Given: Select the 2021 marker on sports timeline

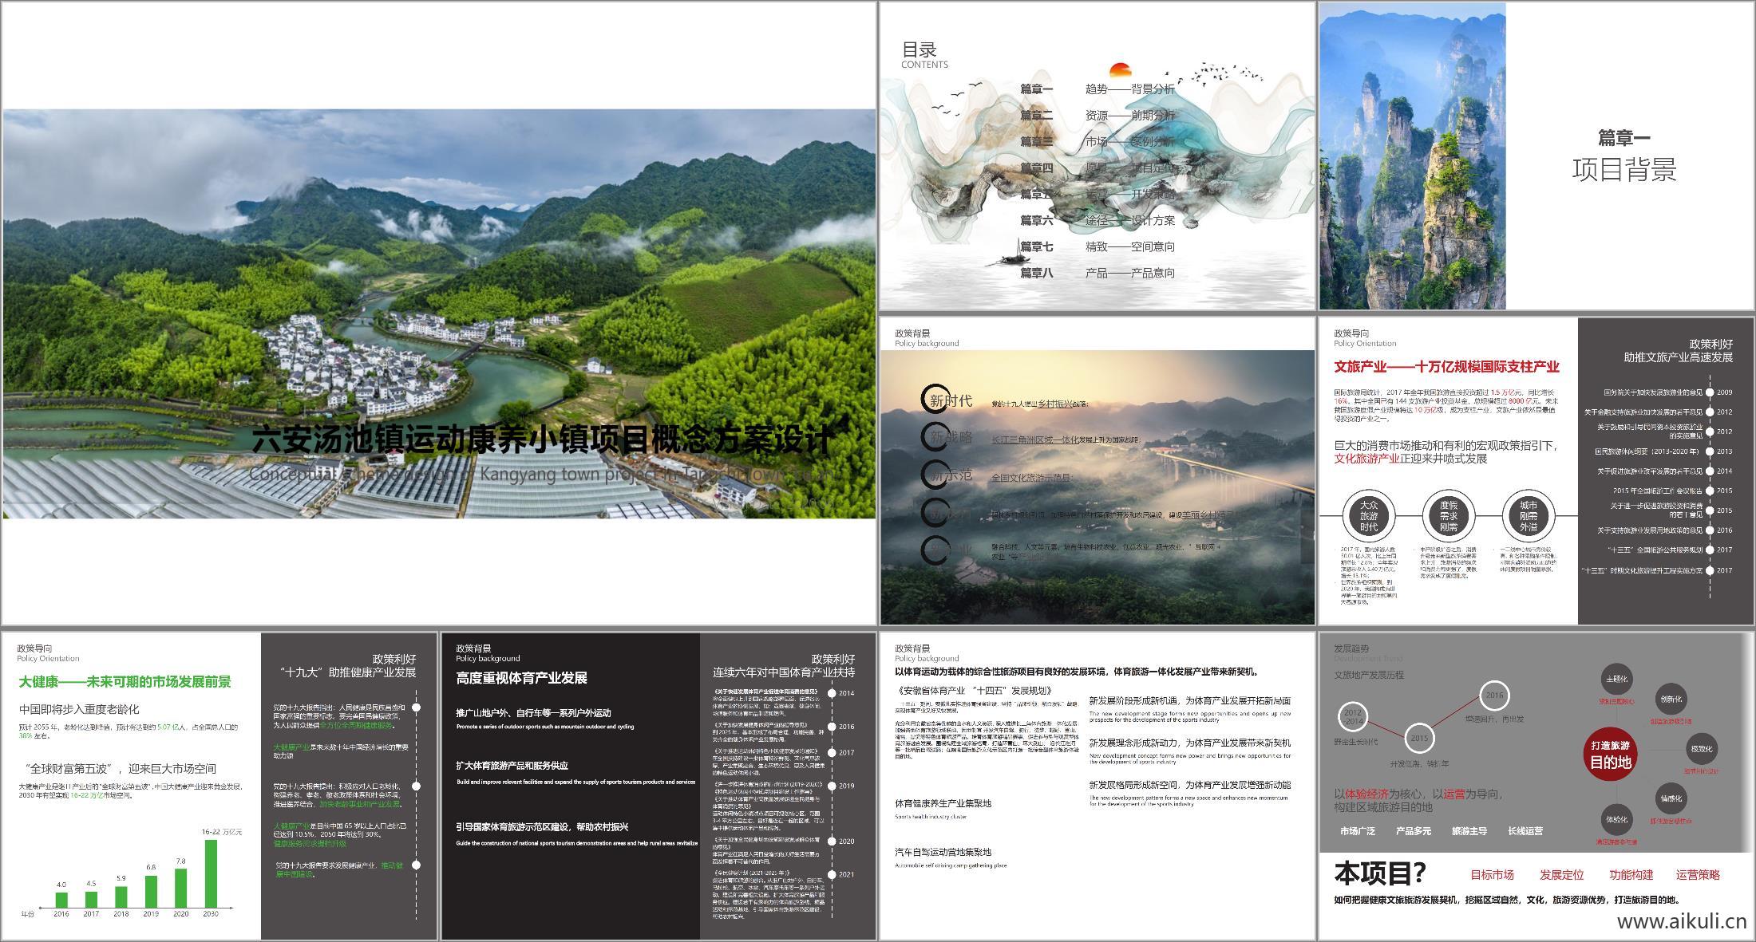Looking at the screenshot, I should tap(832, 874).
